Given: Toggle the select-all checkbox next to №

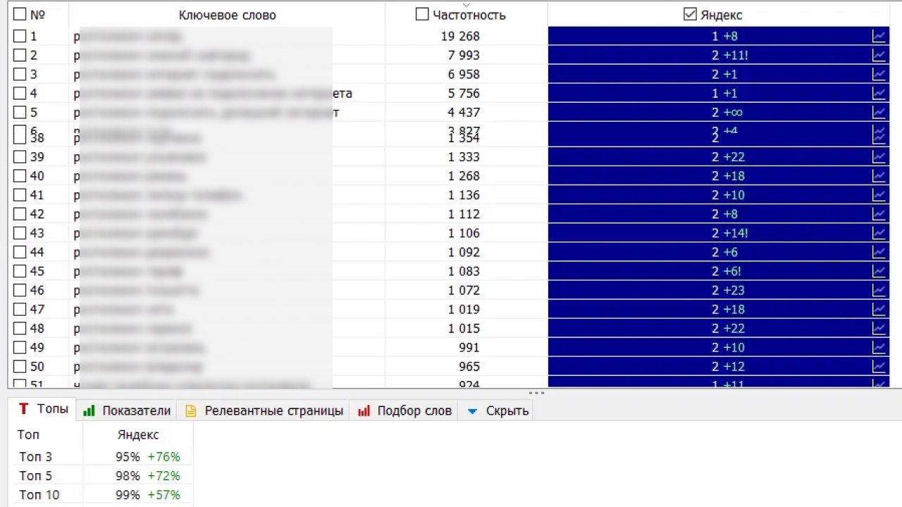Looking at the screenshot, I should coord(20,14).
